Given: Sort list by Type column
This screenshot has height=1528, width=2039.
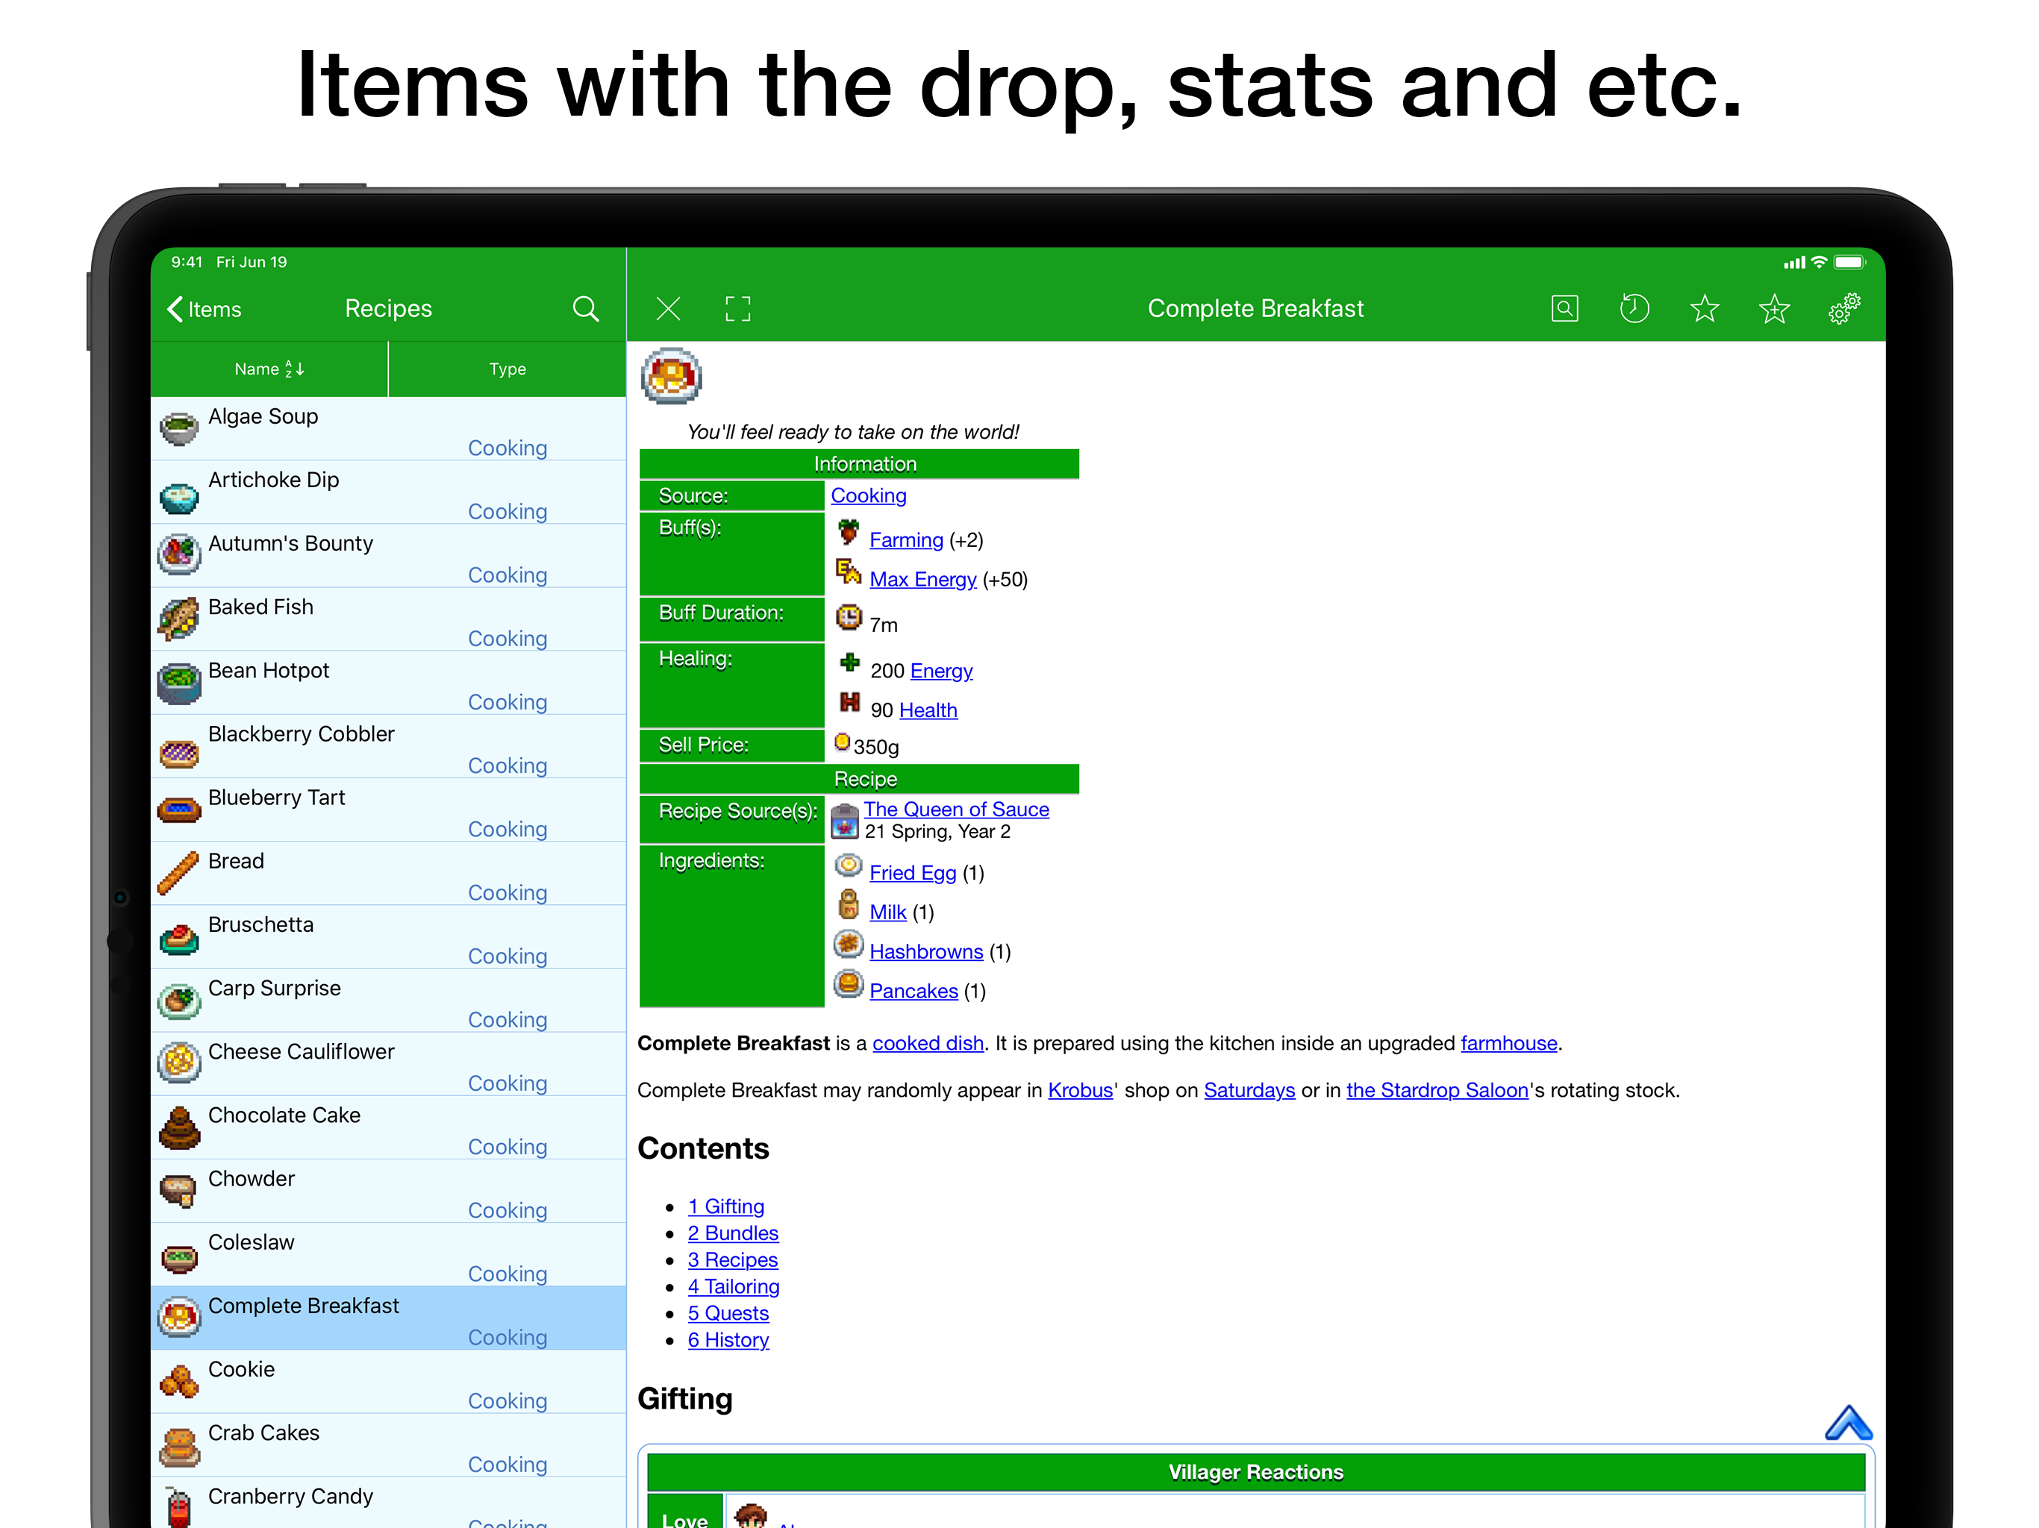Looking at the screenshot, I should [x=507, y=369].
